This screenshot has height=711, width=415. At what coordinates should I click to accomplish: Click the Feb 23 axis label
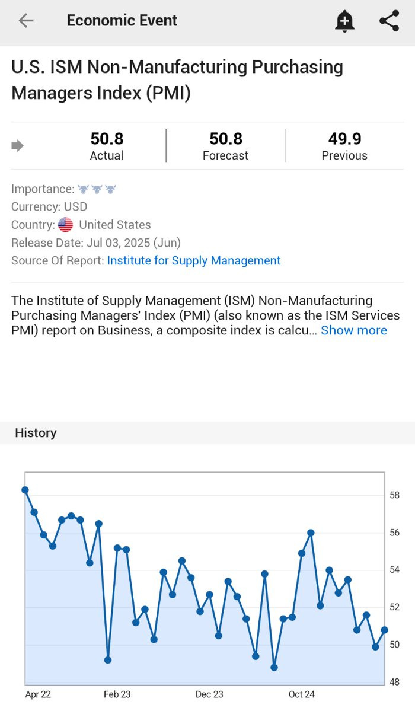(117, 694)
